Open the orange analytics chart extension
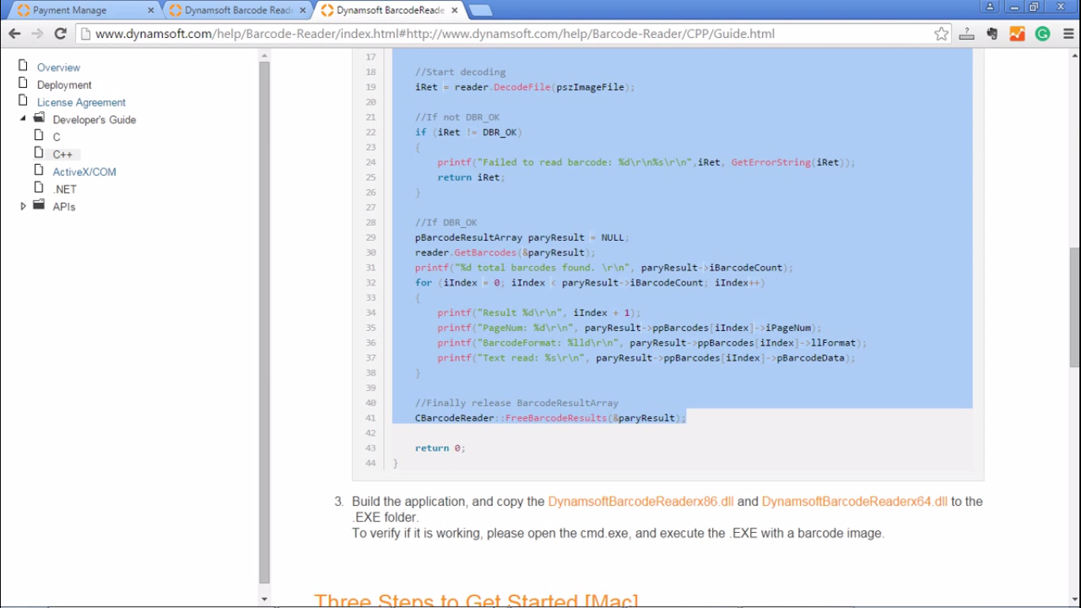Viewport: 1081px width, 608px height. (x=1018, y=34)
